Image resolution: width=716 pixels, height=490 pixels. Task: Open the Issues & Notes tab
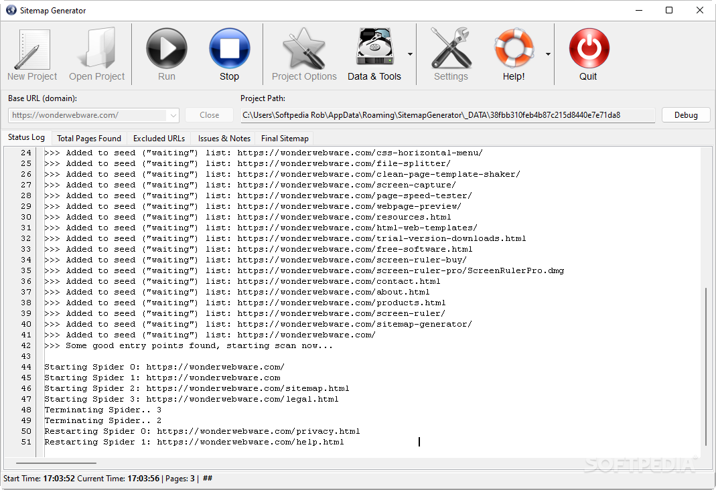[x=224, y=139]
